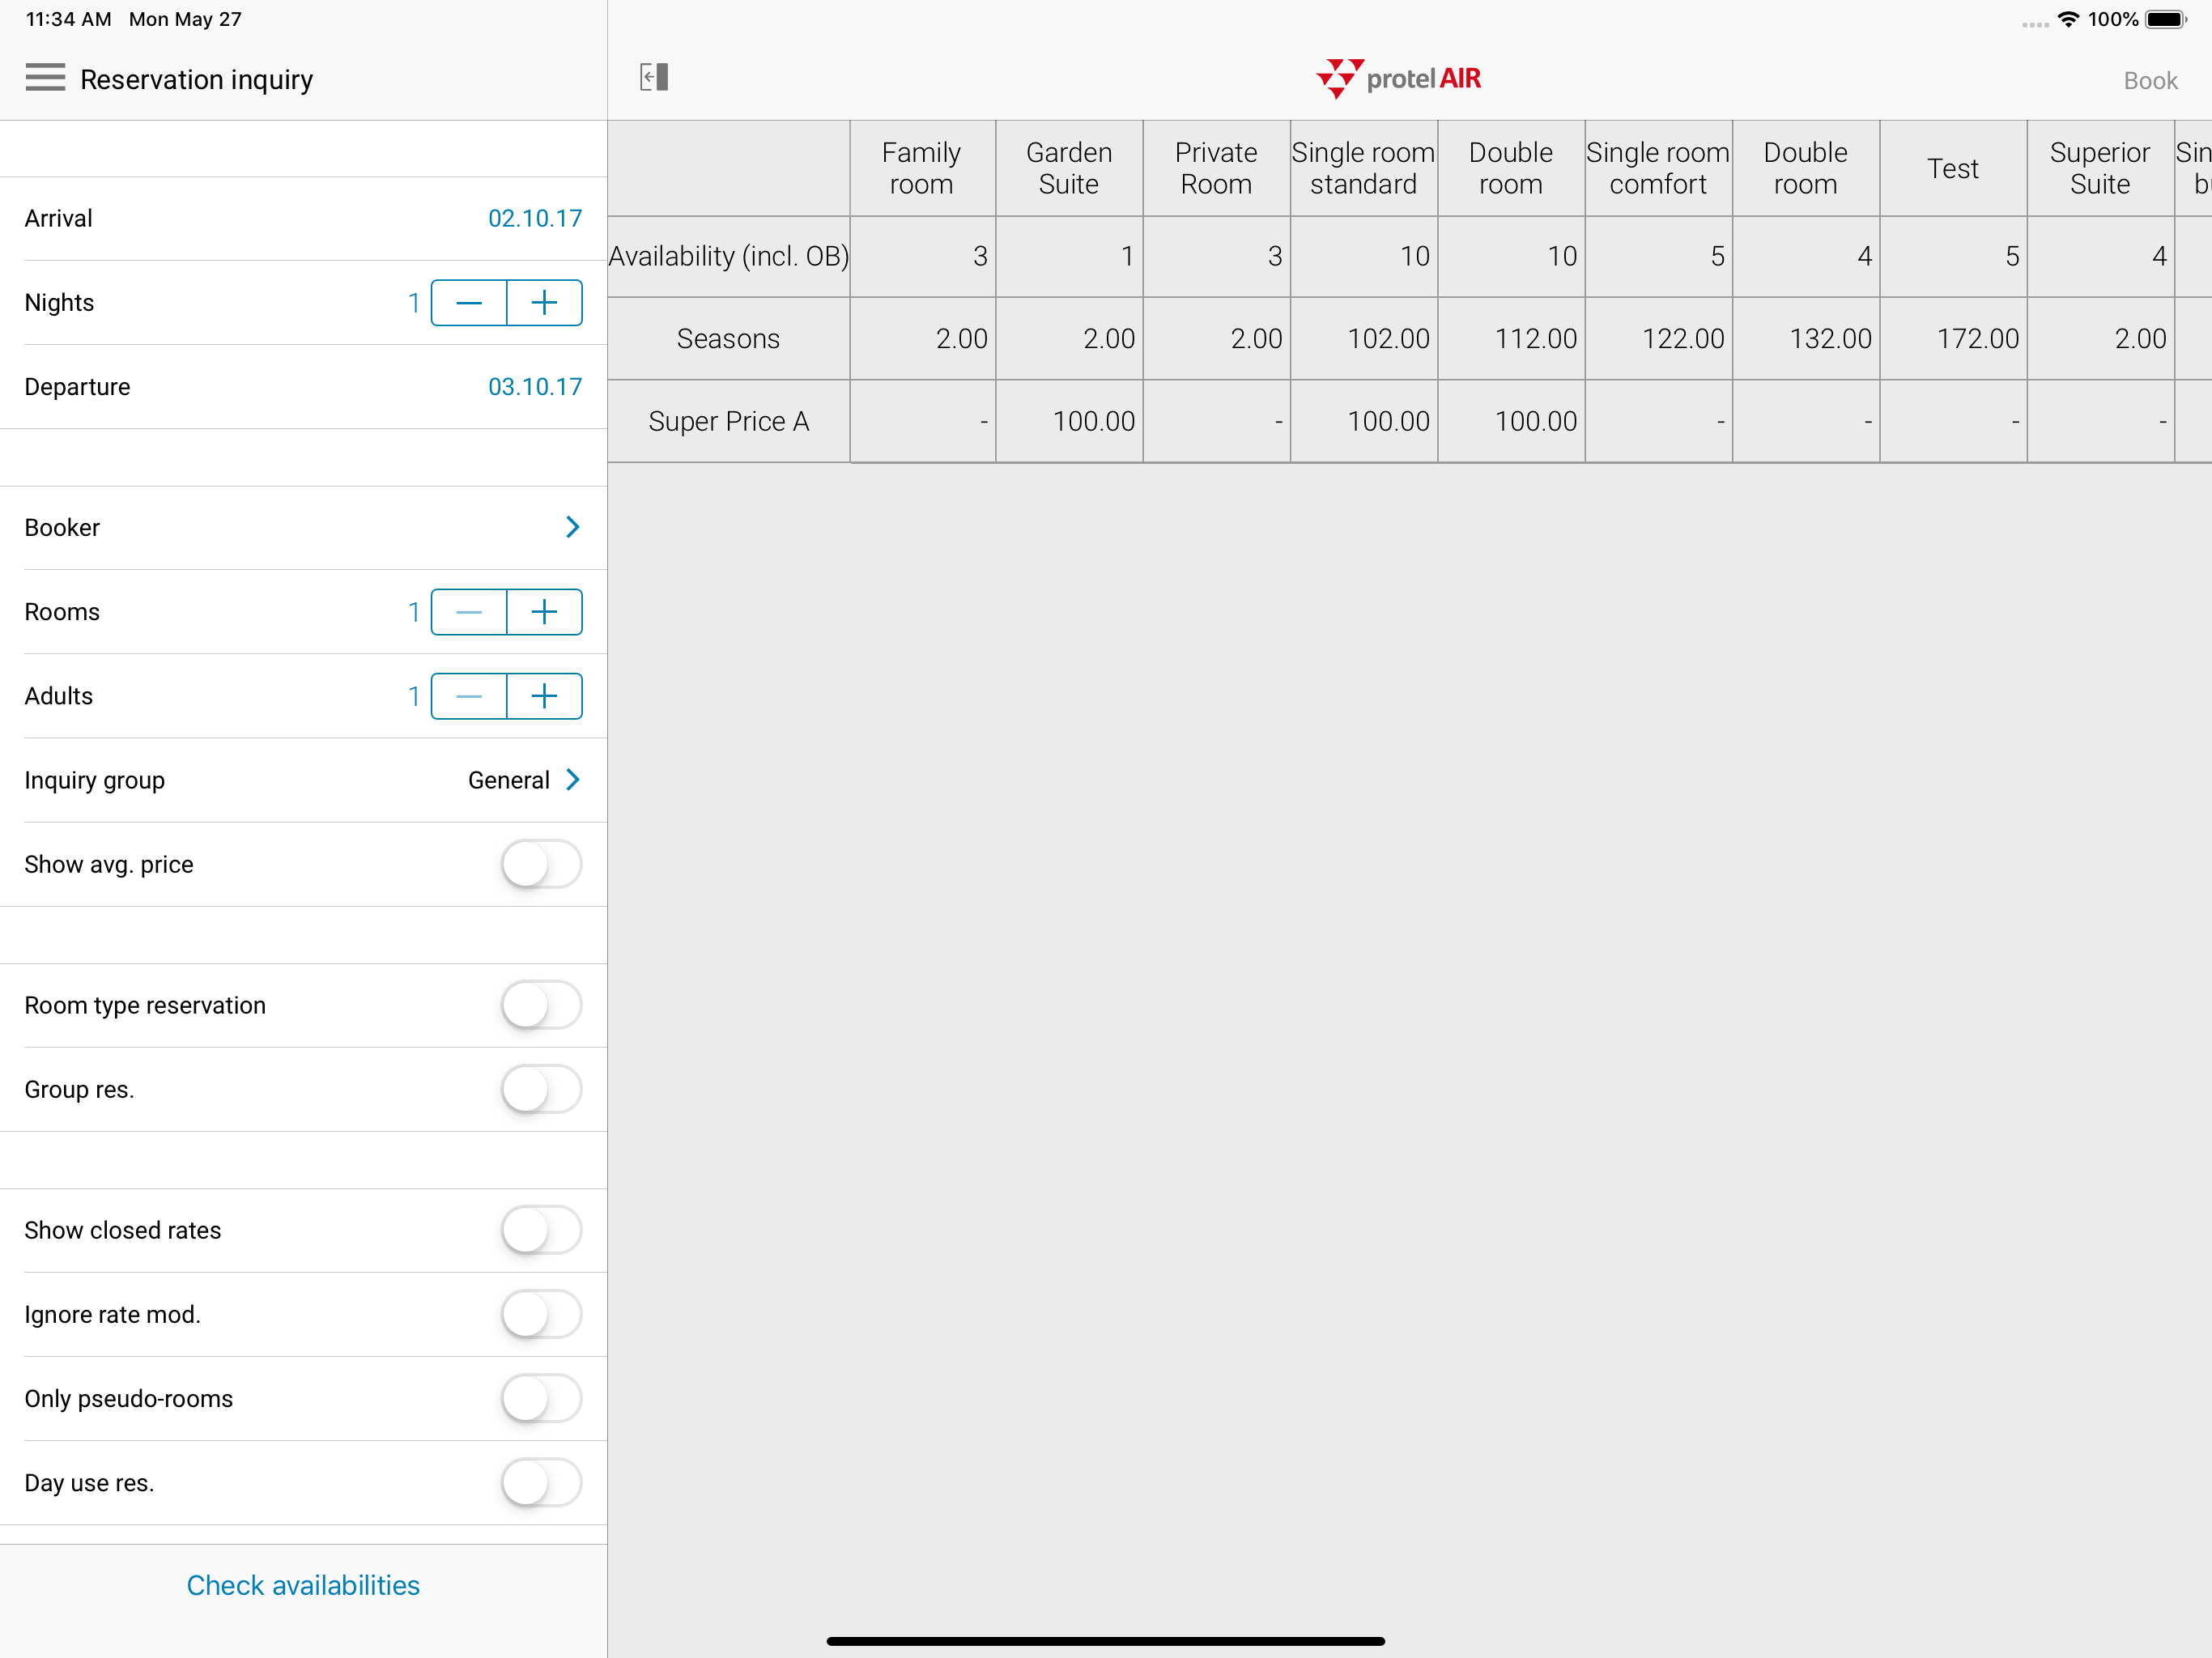This screenshot has height=1658, width=2212.
Task: Decrease Adults count with minus icon
Action: click(x=469, y=696)
